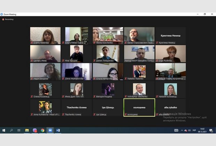Click the muted mic icon for Olena Mykhailovska
Screen dimensions: 216x146
pos(63,79)
